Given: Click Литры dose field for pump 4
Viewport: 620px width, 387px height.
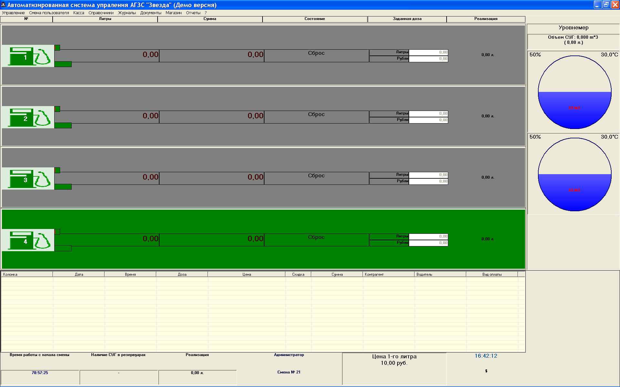Looking at the screenshot, I should pyautogui.click(x=428, y=236).
